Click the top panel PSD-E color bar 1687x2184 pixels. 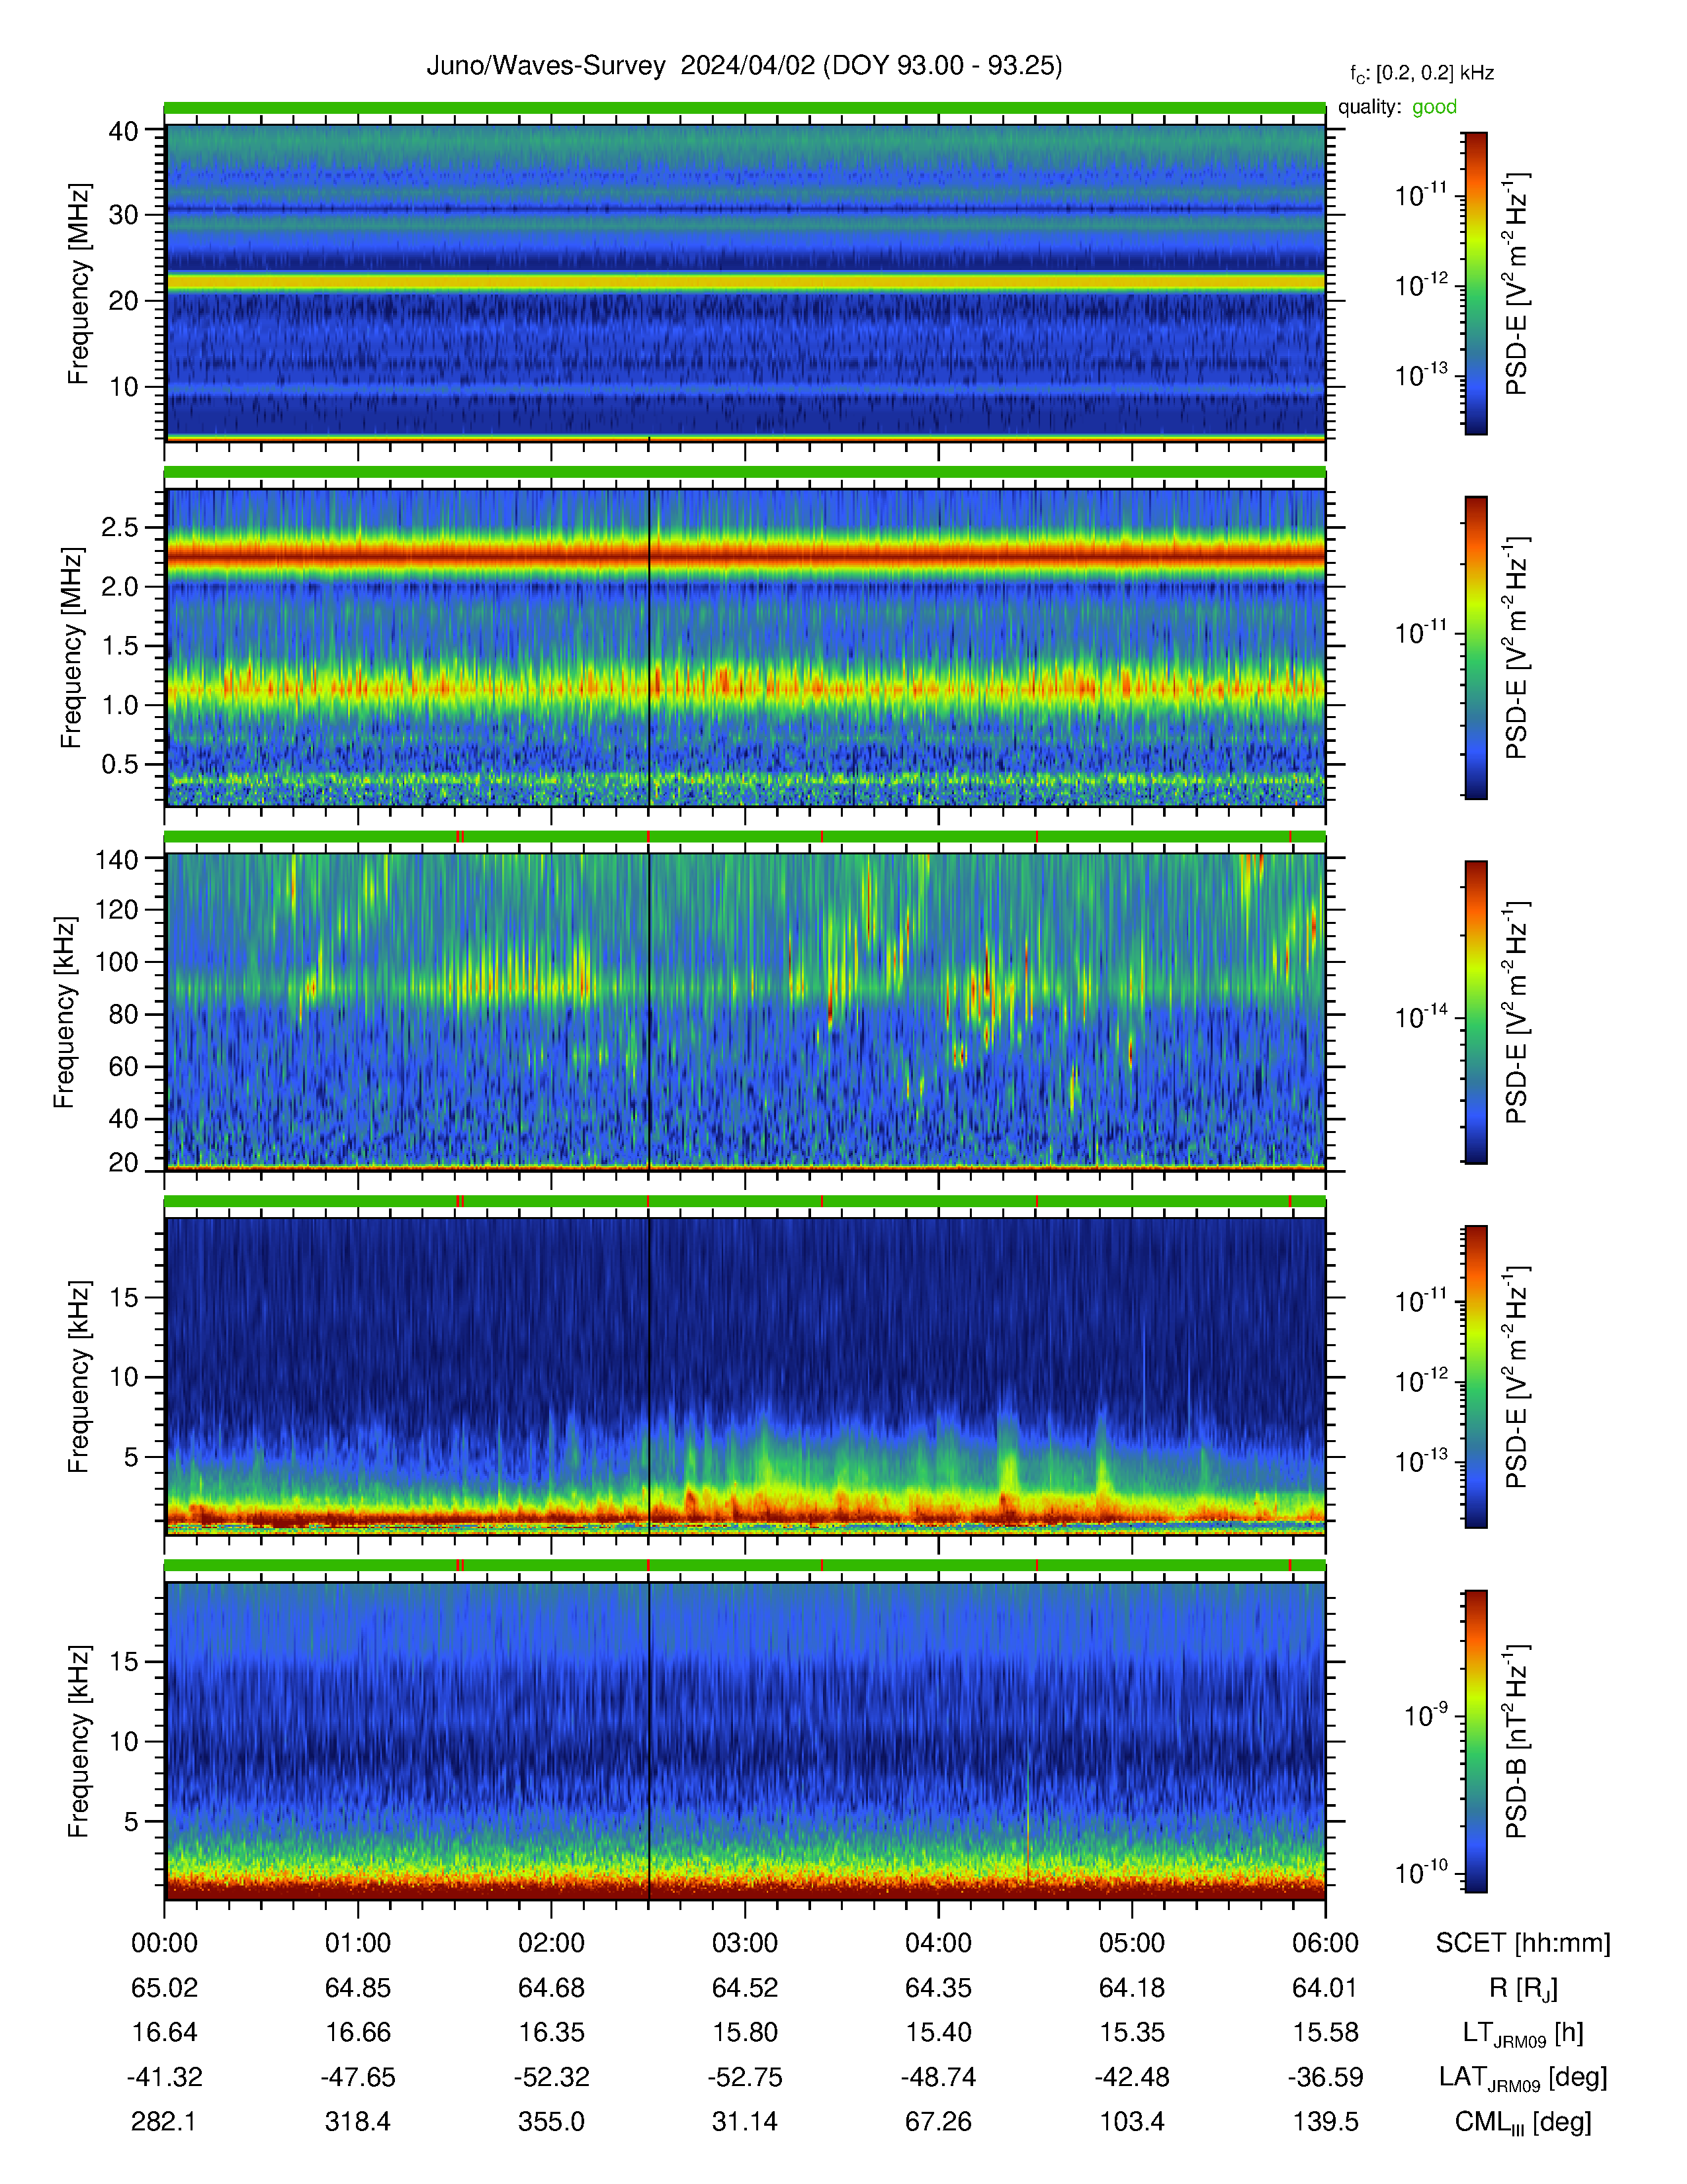click(x=1475, y=283)
